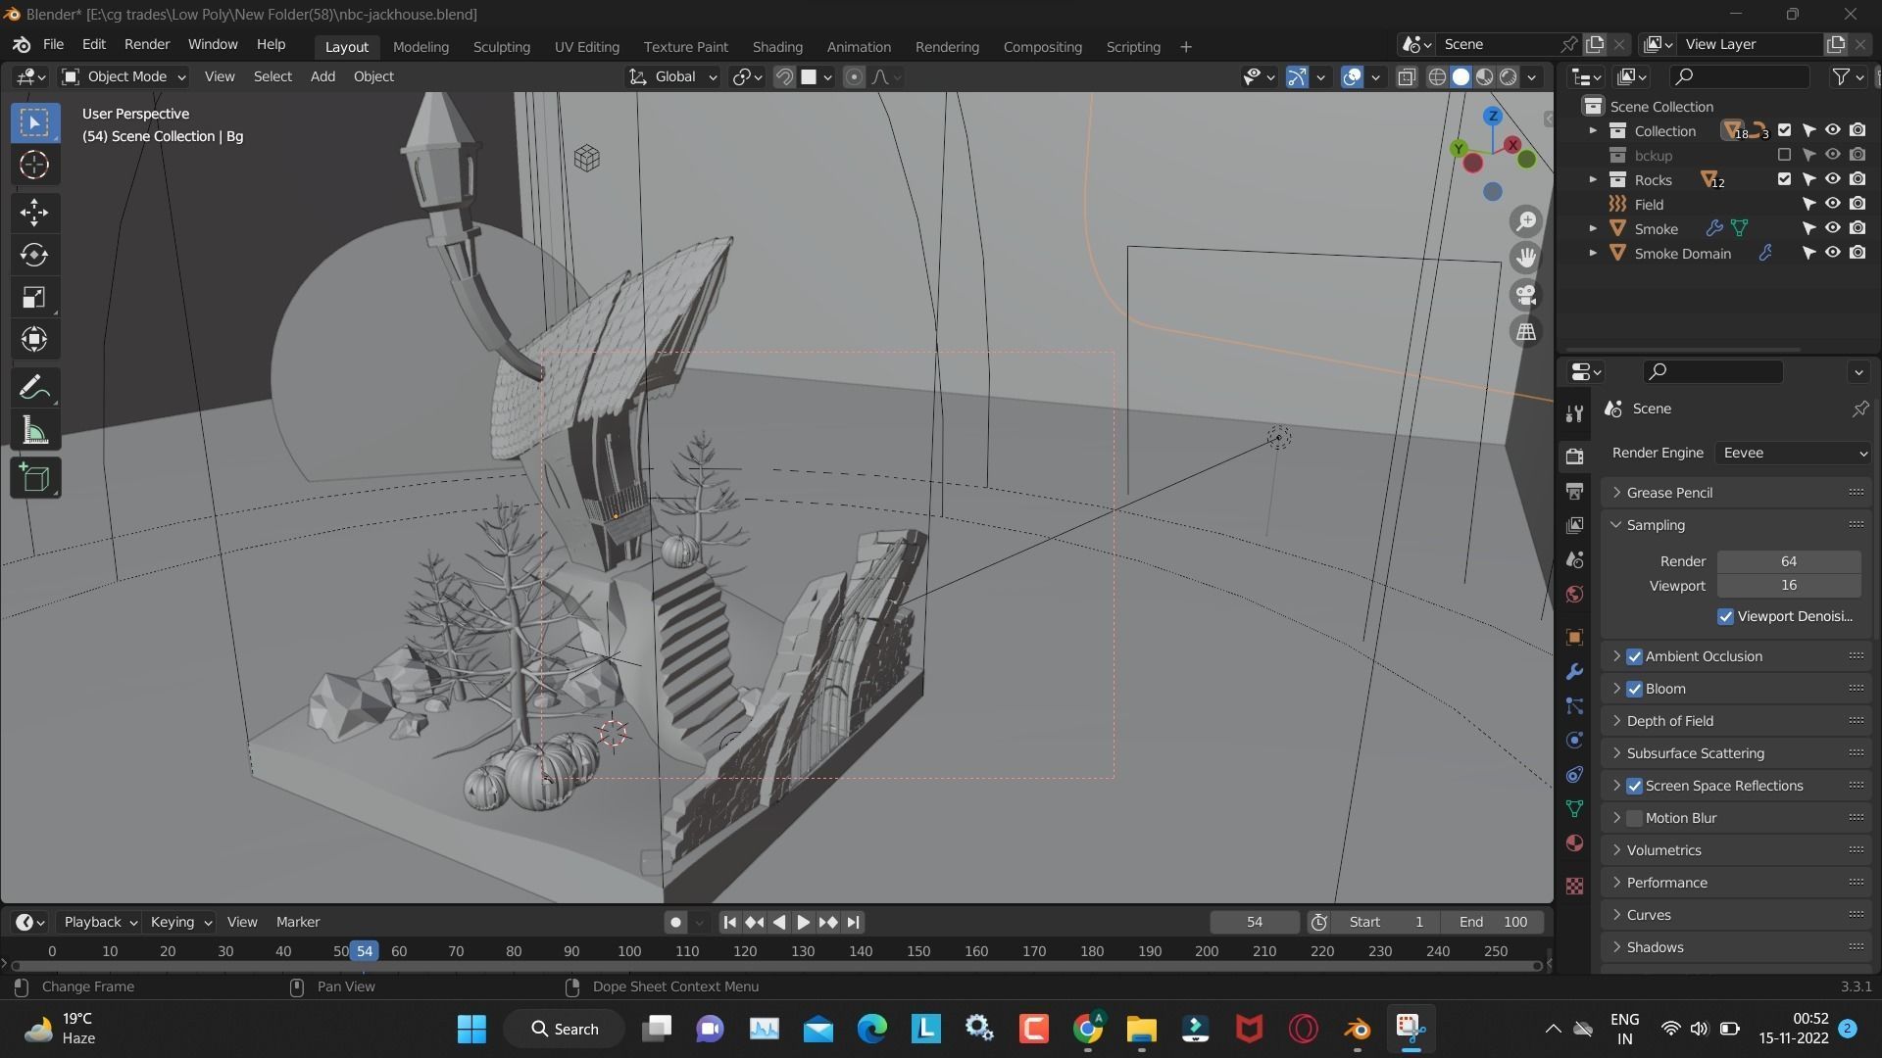This screenshot has width=1882, height=1058.
Task: Switch to wireframe viewport shading
Action: tap(1437, 76)
